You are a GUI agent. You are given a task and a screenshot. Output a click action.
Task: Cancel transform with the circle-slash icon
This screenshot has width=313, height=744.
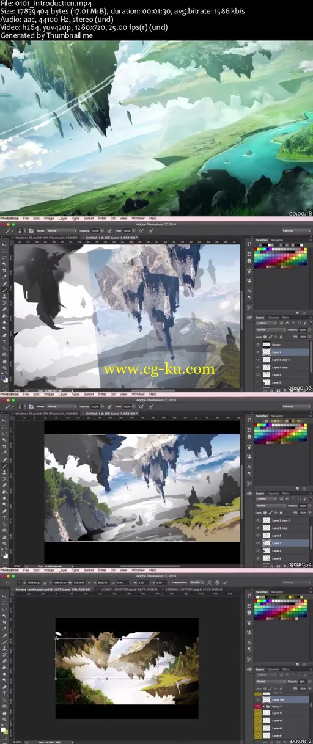(x=217, y=583)
